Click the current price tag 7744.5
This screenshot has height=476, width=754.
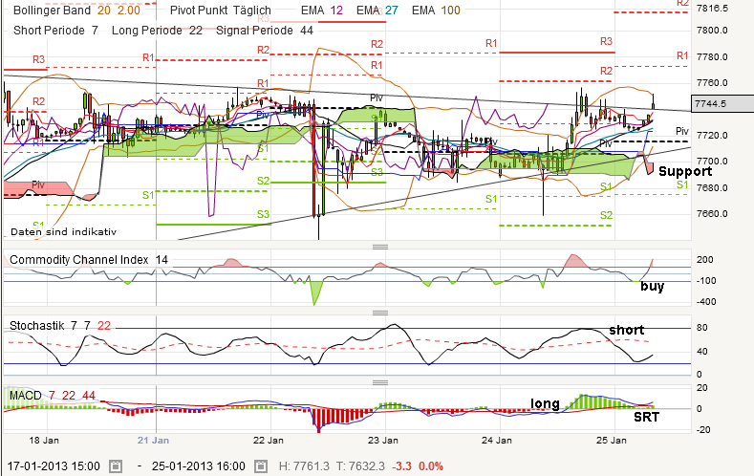[722, 103]
